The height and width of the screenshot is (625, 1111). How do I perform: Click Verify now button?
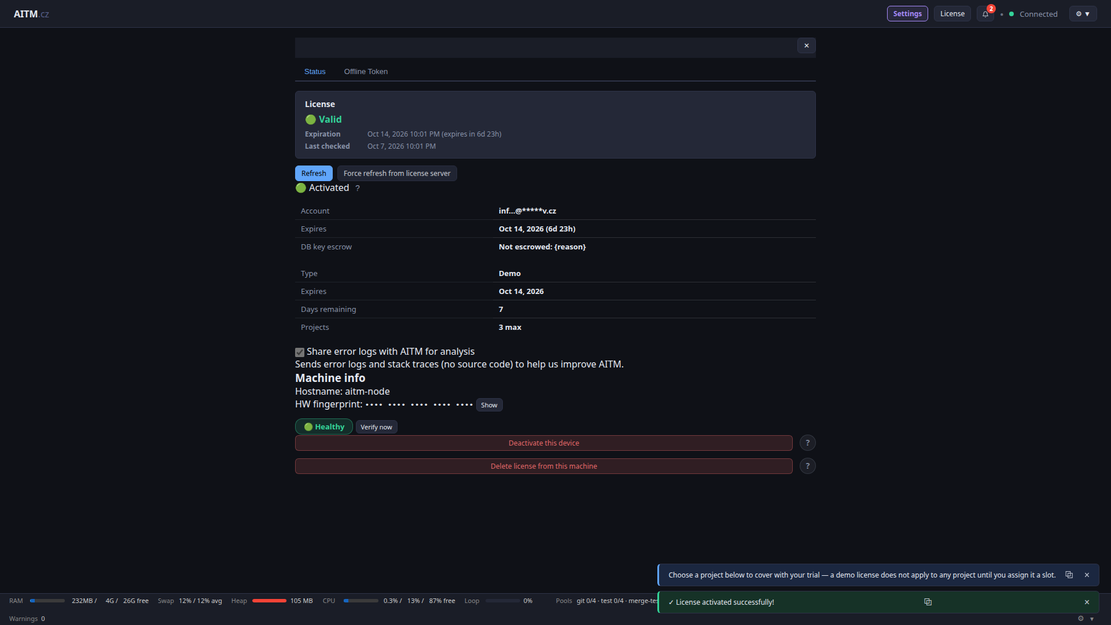[x=376, y=427]
